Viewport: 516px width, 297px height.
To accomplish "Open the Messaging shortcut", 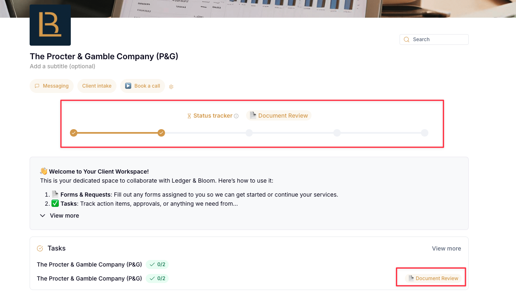I will (51, 86).
